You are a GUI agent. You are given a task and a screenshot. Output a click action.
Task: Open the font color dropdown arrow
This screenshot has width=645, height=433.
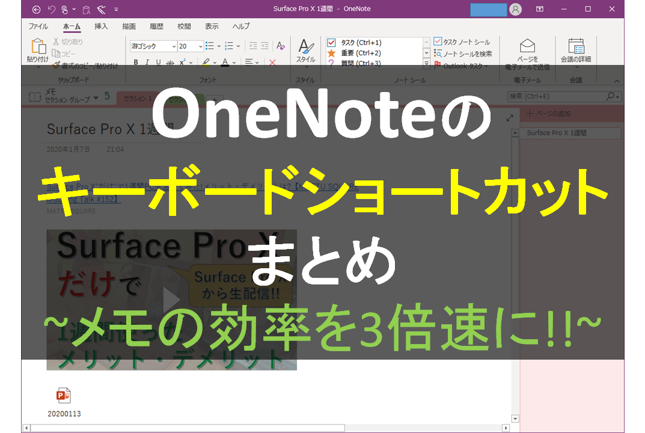pyautogui.click(x=234, y=63)
